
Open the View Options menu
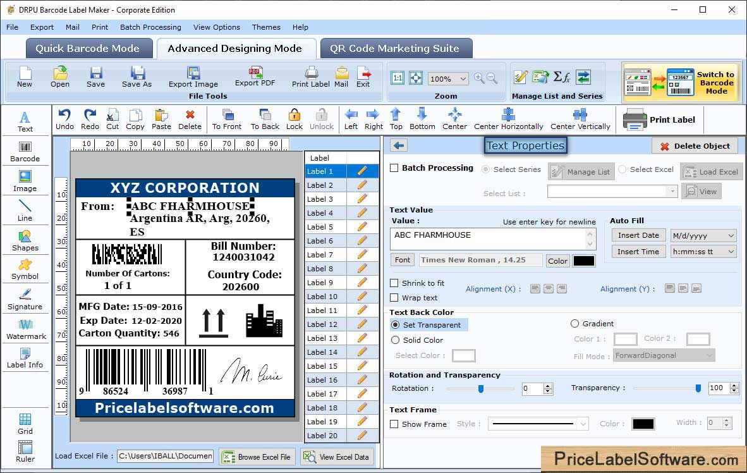(x=216, y=27)
